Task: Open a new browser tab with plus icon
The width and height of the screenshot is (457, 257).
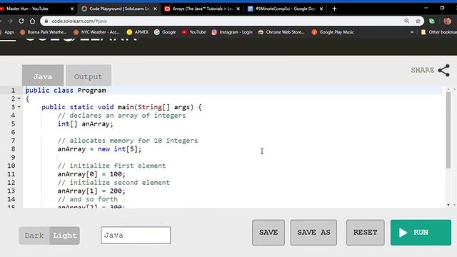Action: 334,9
